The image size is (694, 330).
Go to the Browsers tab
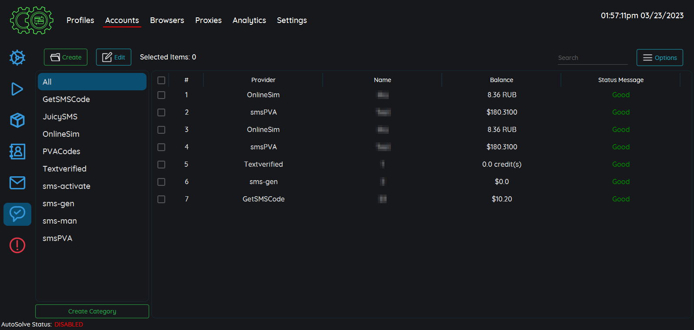pyautogui.click(x=167, y=20)
